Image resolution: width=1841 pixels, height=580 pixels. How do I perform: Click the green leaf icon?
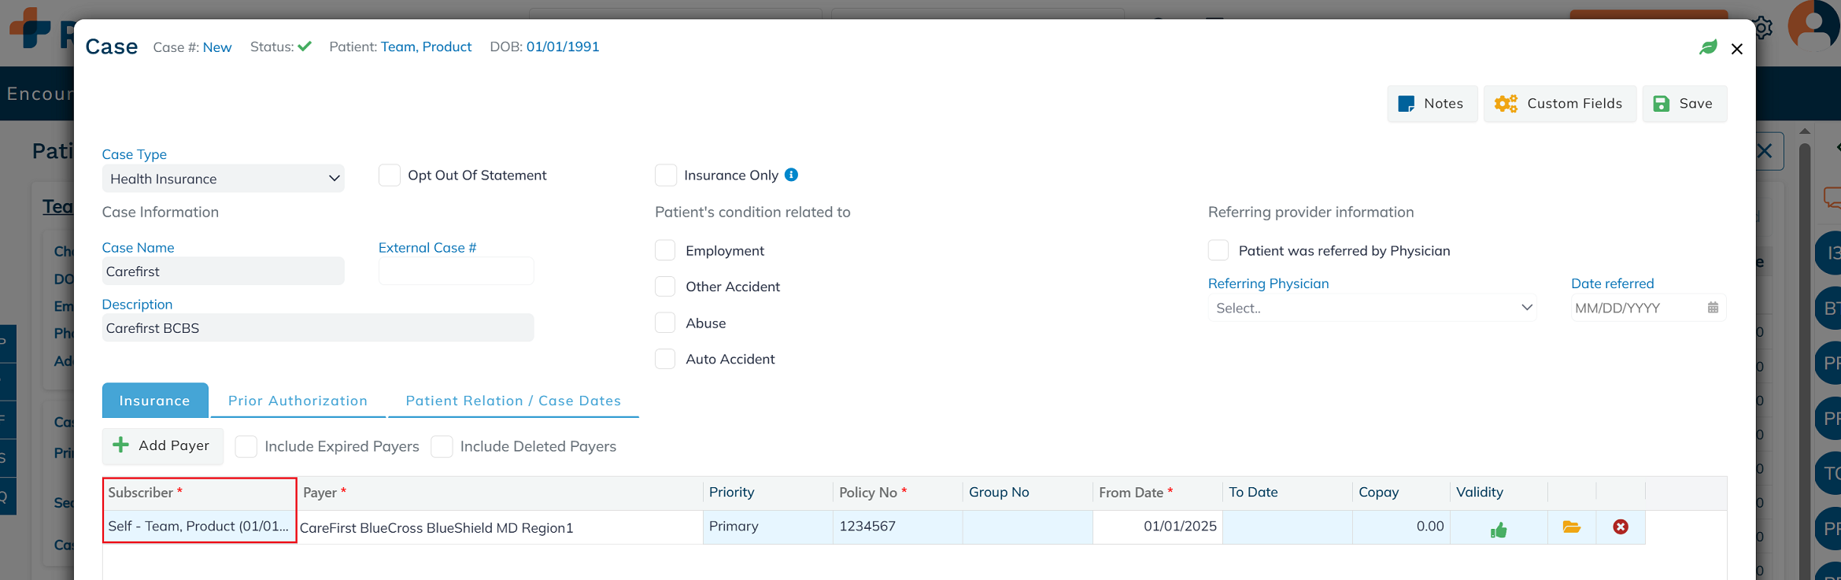click(1708, 47)
